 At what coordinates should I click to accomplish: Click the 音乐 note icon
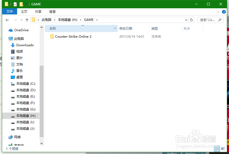pyautogui.click(x=13, y=71)
